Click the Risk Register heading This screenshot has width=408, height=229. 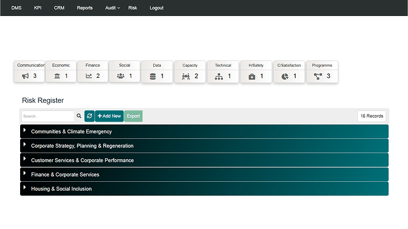(43, 100)
